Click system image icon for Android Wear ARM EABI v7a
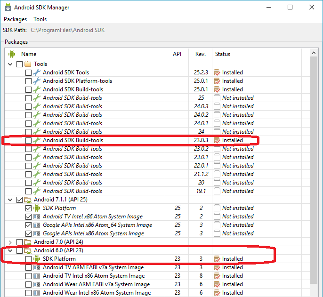 [37, 284]
